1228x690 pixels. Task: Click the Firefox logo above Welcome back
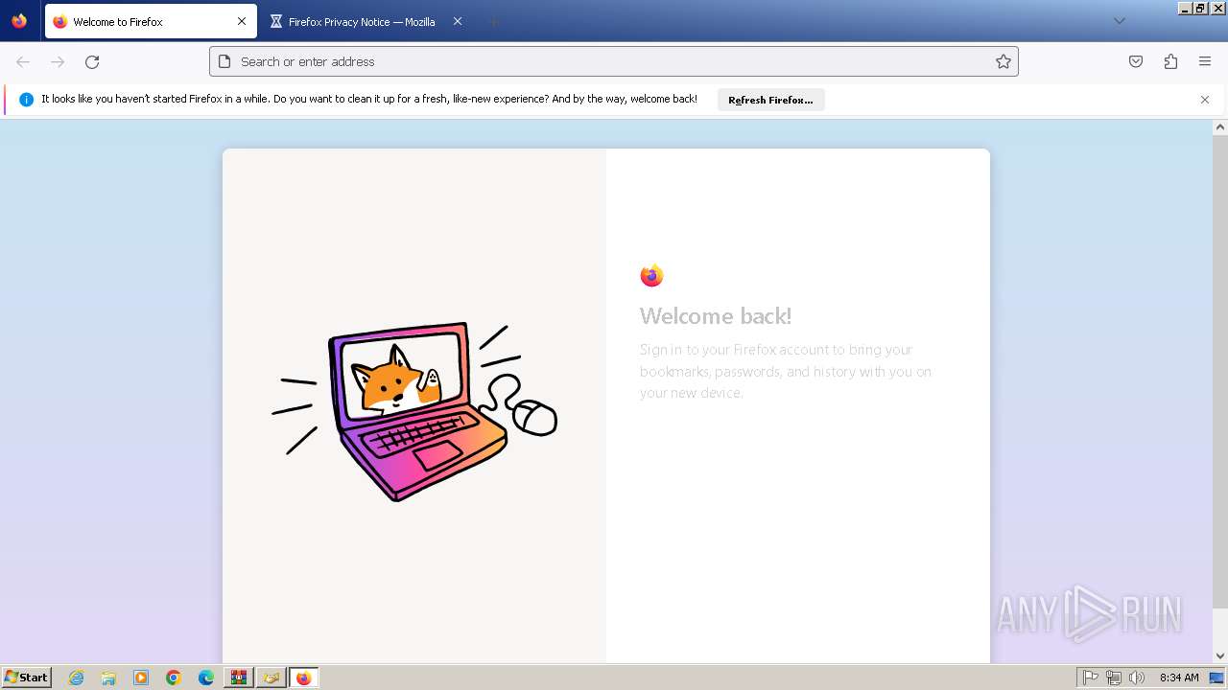tap(651, 276)
